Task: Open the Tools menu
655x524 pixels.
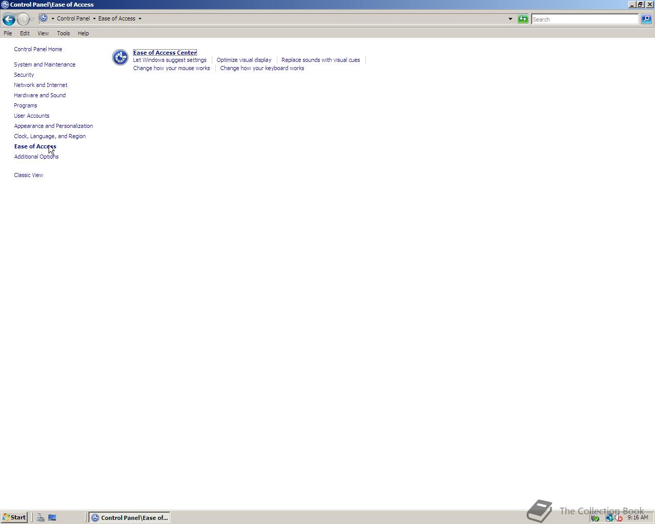Action: 63,33
